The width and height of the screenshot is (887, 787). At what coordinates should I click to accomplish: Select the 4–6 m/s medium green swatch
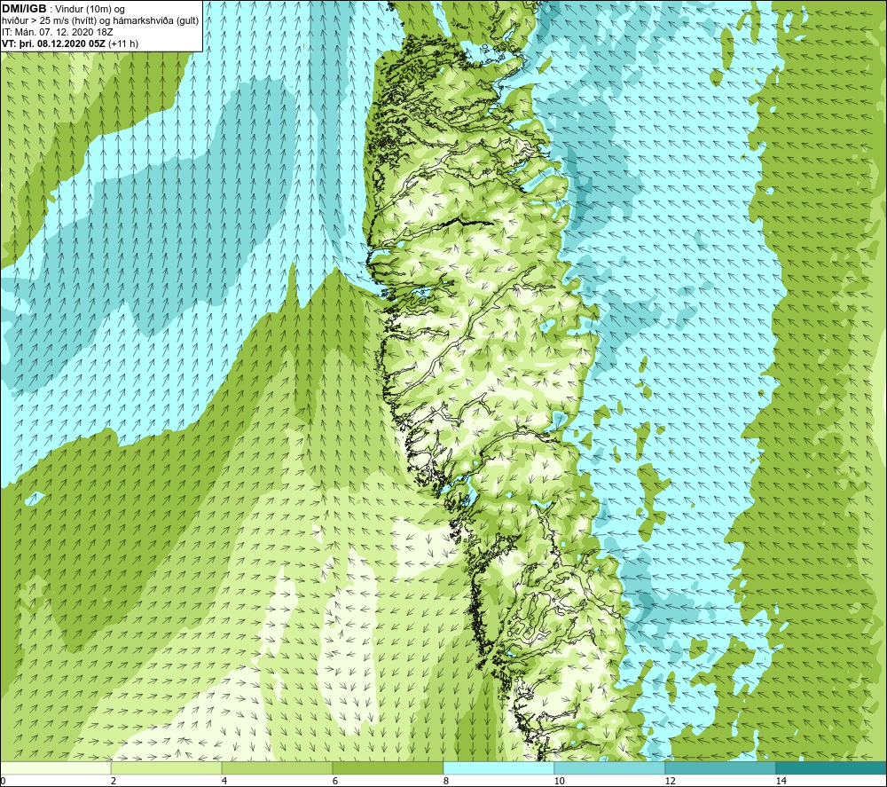(277, 767)
